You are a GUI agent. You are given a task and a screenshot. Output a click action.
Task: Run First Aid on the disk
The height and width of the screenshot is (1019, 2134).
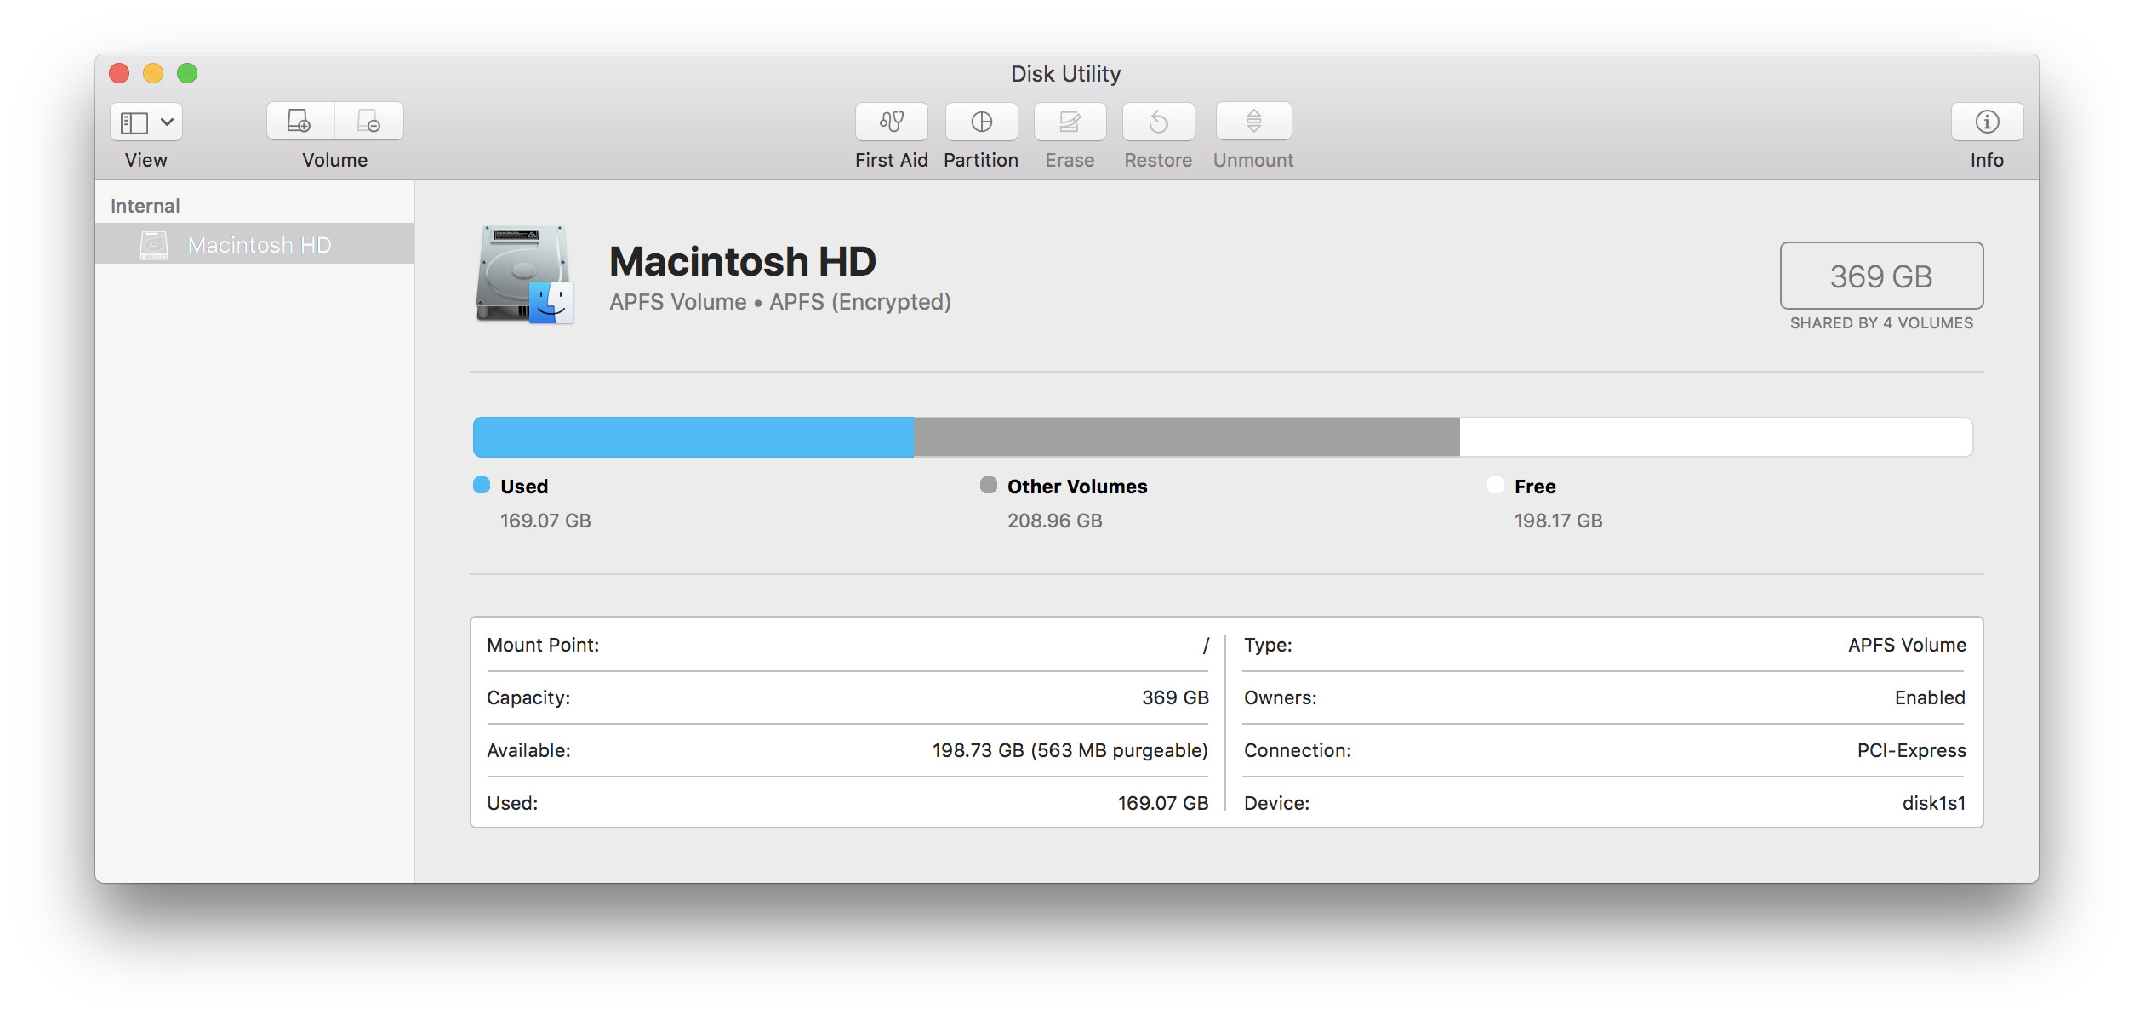point(891,122)
